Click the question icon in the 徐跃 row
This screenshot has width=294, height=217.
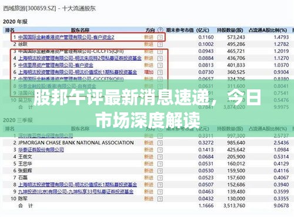[160, 44]
